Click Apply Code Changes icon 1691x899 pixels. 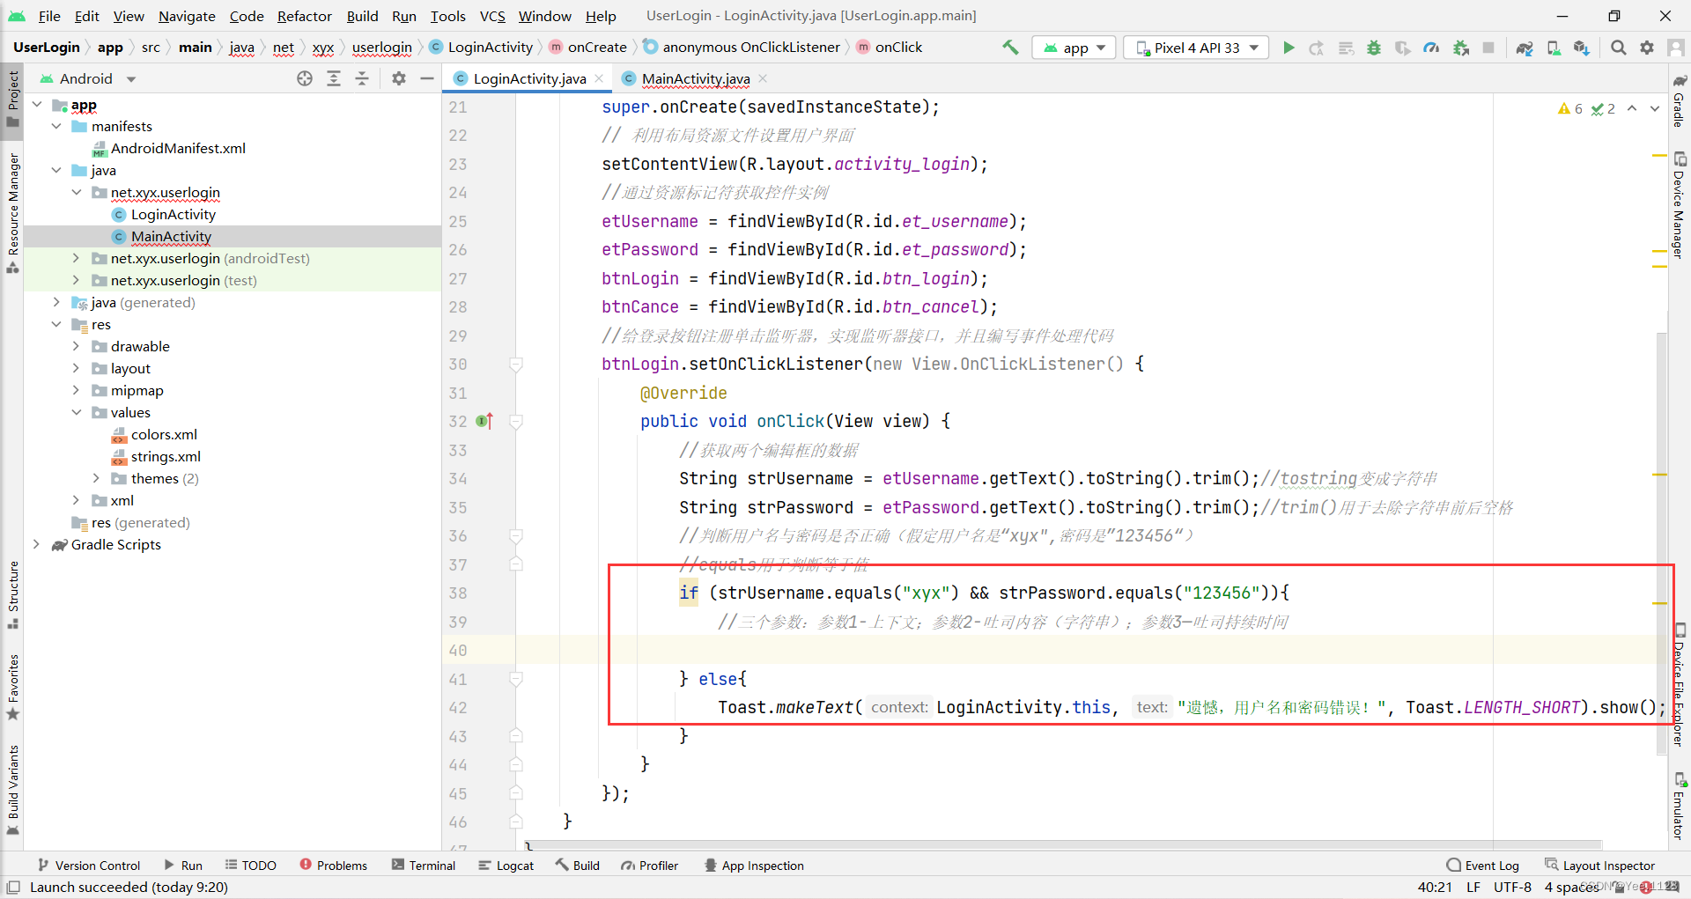pyautogui.click(x=1346, y=48)
